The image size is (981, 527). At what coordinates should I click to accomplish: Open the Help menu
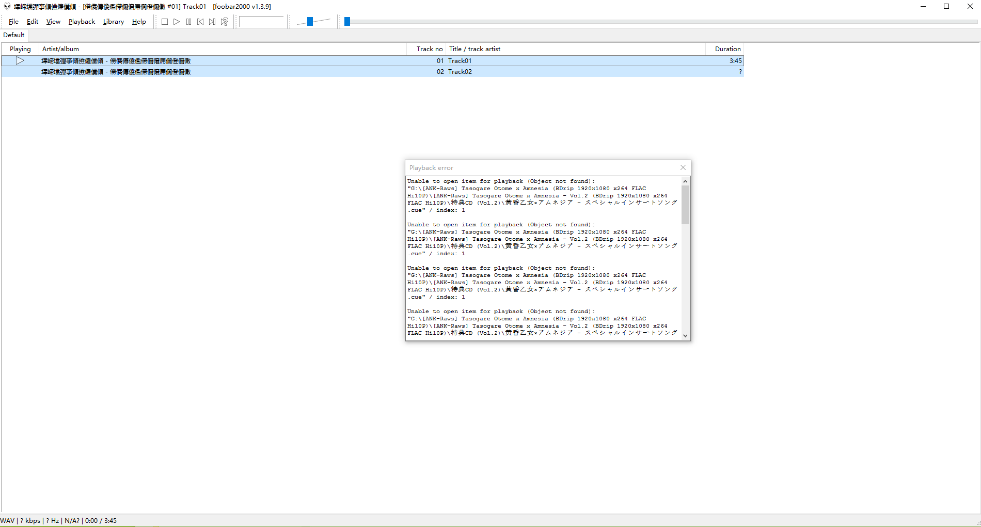click(139, 22)
